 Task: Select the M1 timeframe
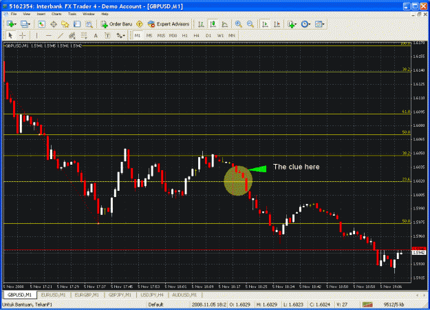coord(138,35)
